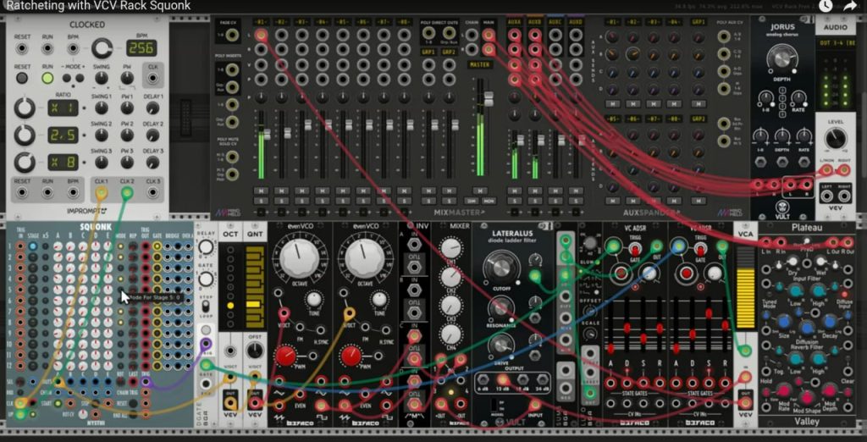Click the Lateralus DRIVE knob
This screenshot has height=442, width=867.
click(501, 344)
